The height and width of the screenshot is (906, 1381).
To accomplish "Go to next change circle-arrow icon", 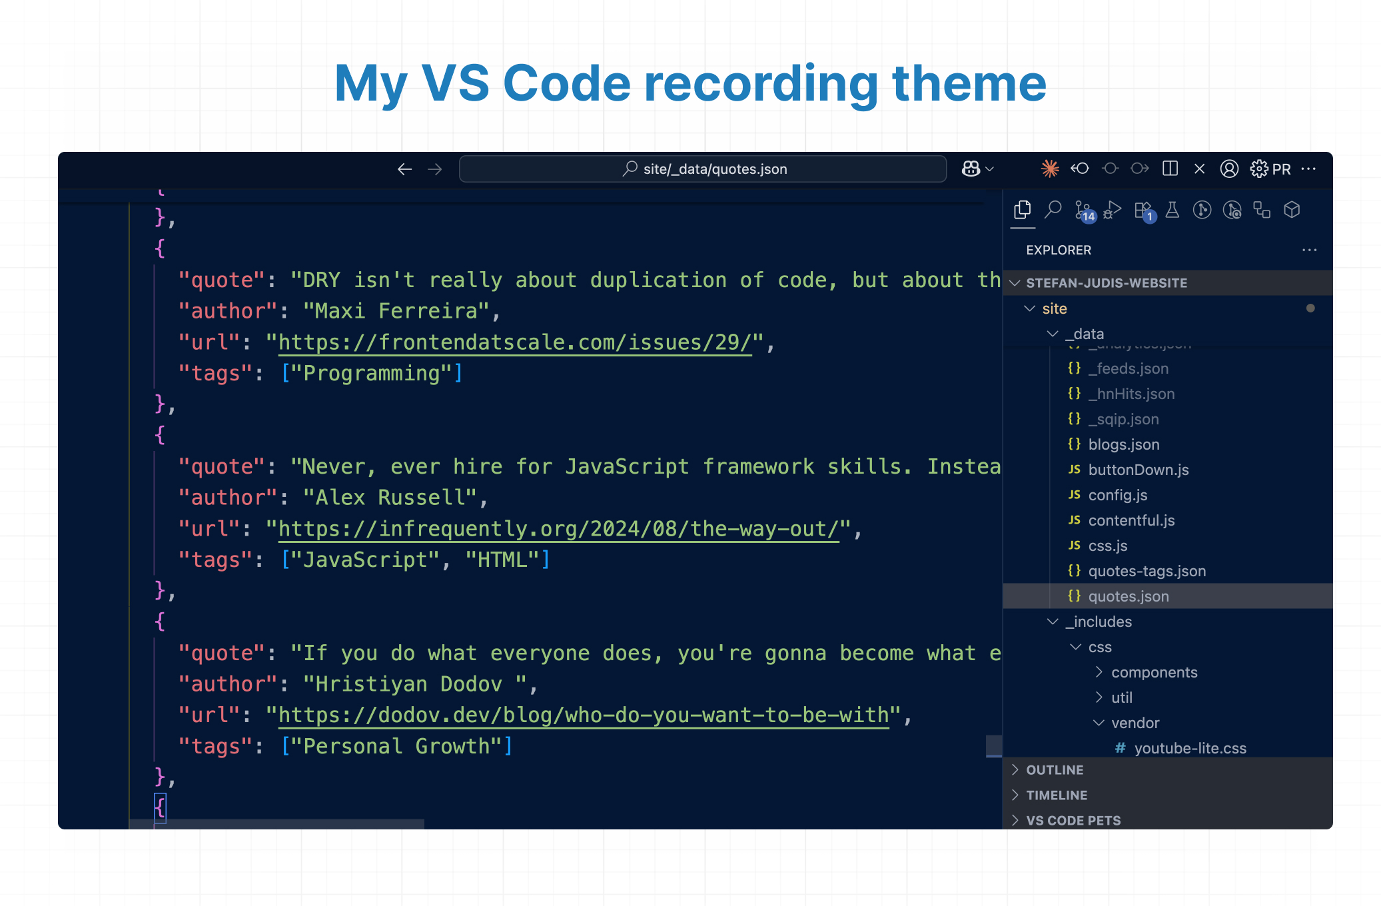I will tap(1140, 169).
